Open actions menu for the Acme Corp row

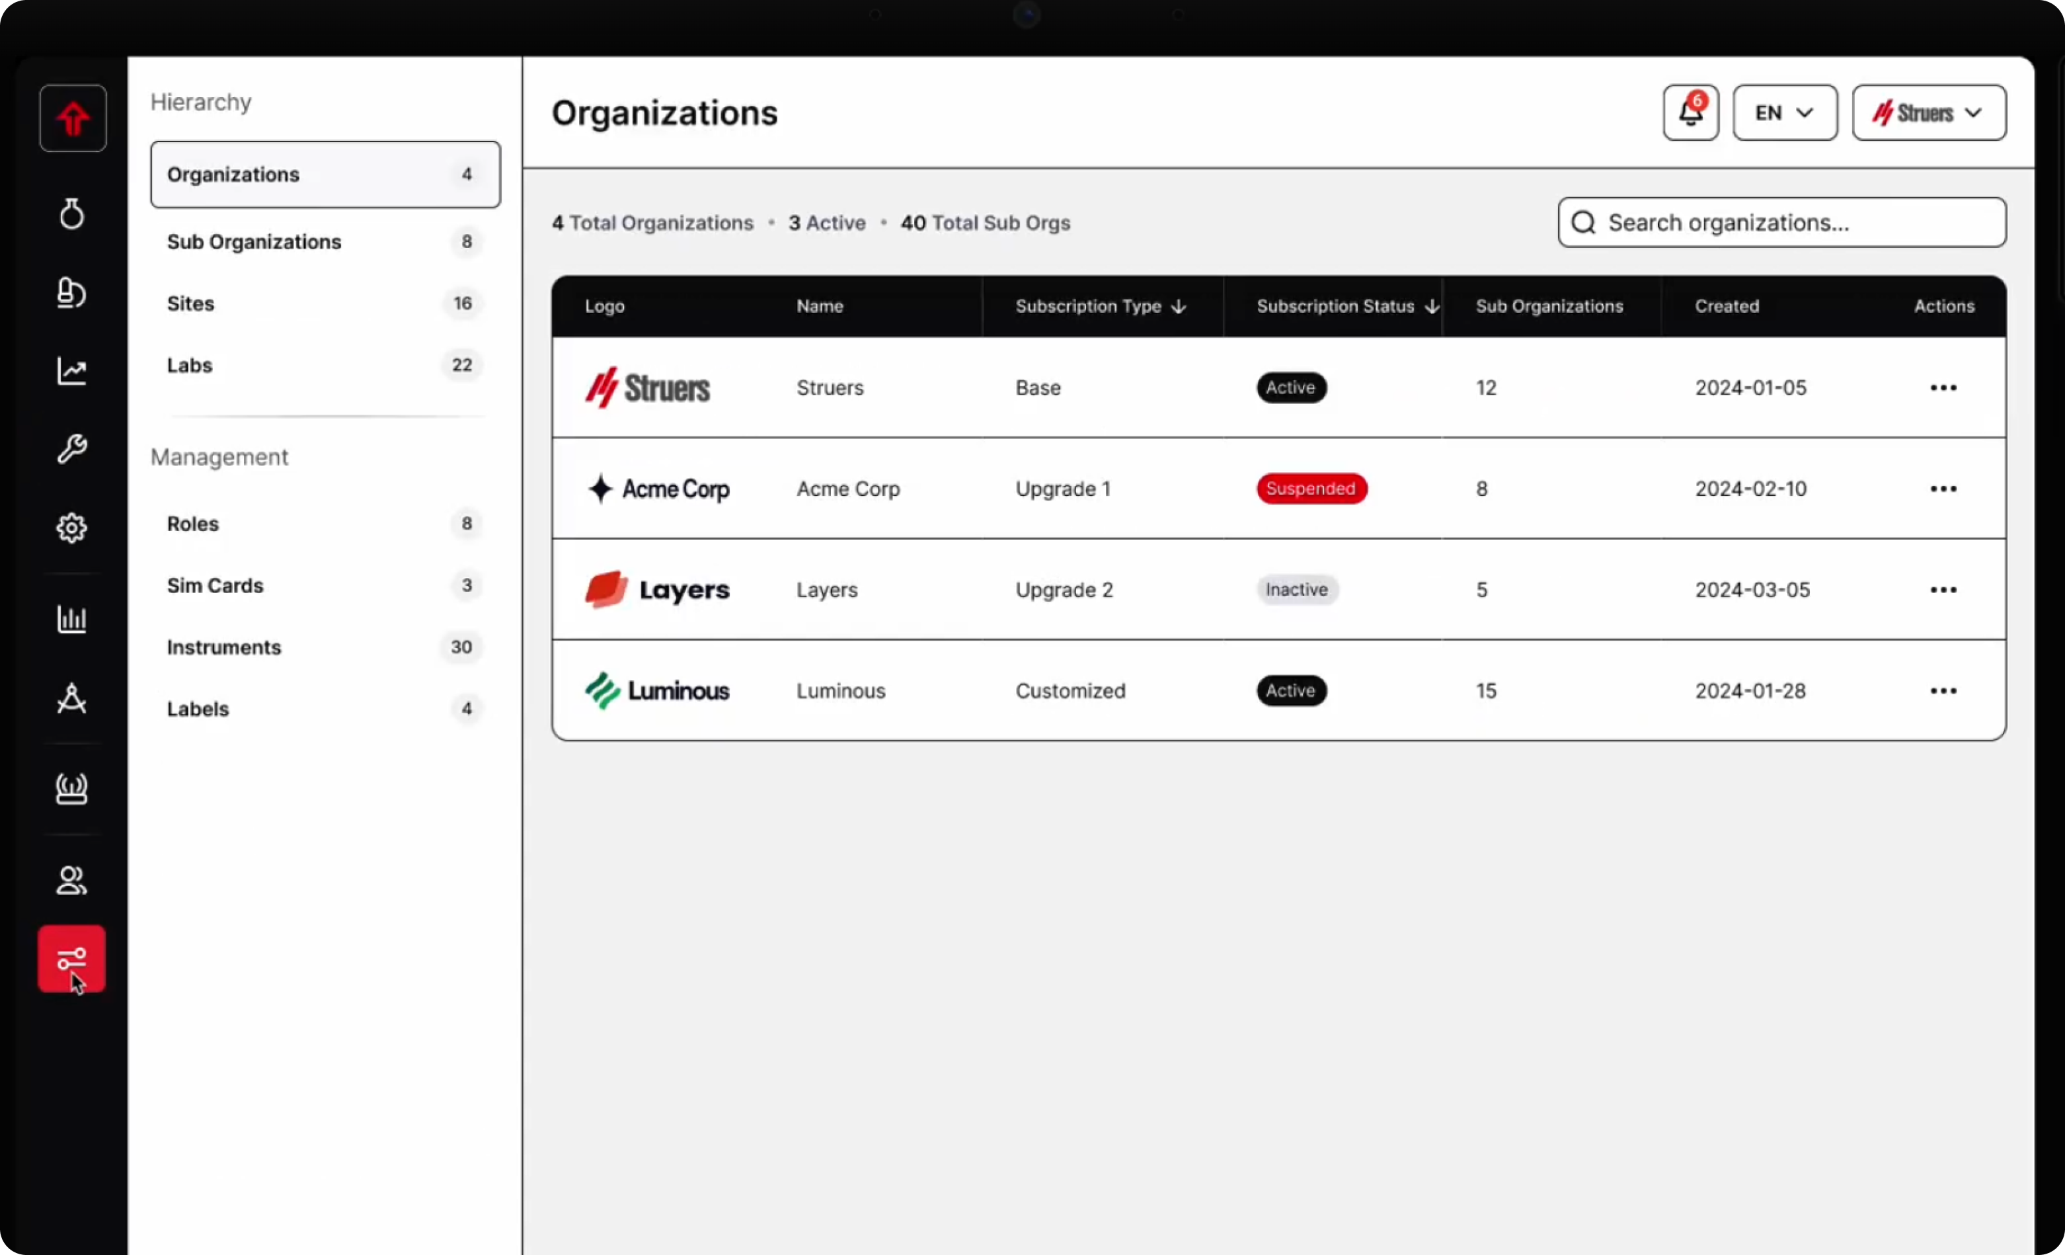coord(1943,489)
